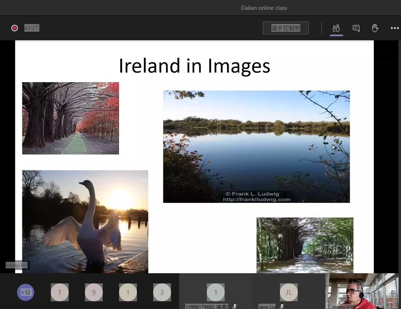This screenshot has height=309, width=401.
Task: Click the 请求控制权 request control button
Action: coord(286,28)
